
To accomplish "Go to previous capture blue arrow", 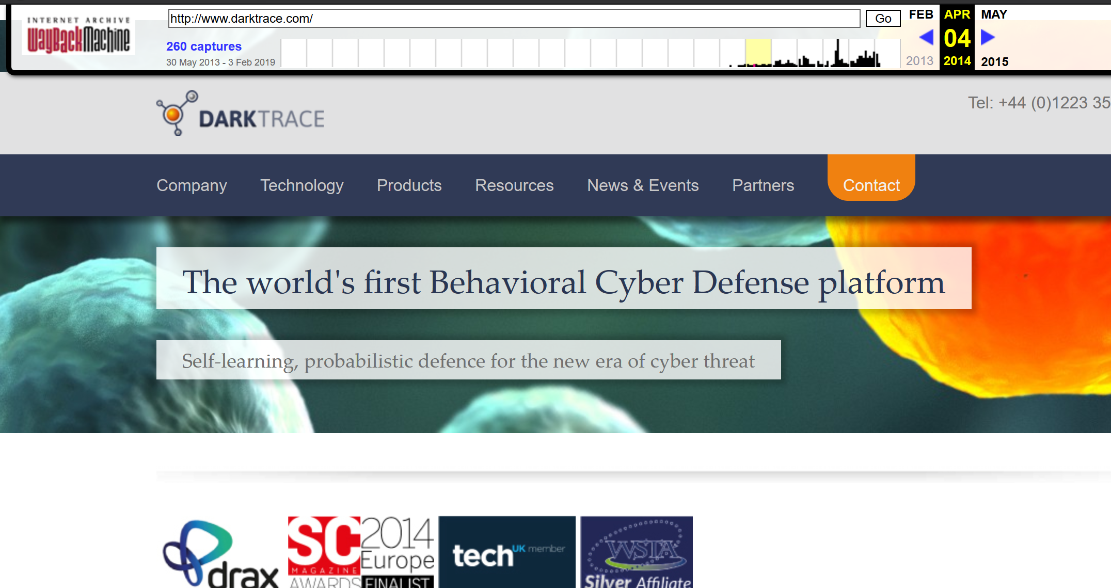I will coord(926,37).
